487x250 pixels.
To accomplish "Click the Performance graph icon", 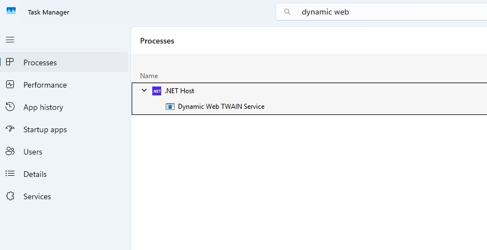I will 10,84.
